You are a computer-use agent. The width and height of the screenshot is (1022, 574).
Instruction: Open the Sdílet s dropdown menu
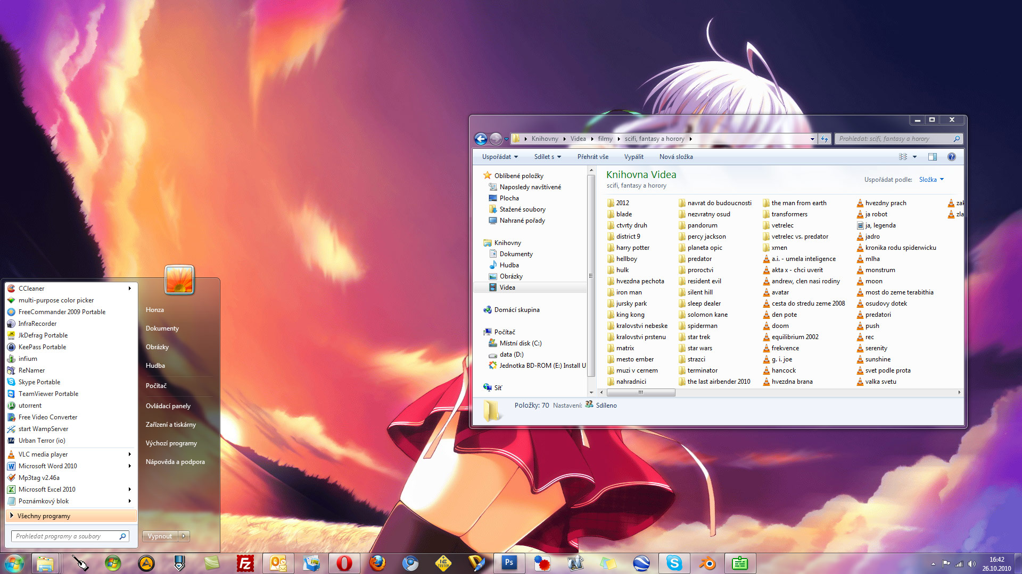[548, 157]
